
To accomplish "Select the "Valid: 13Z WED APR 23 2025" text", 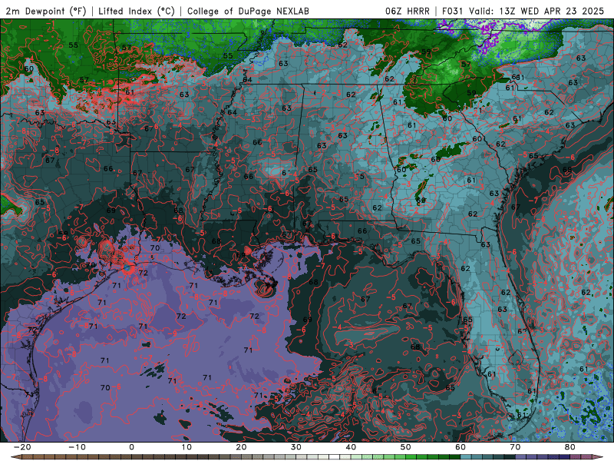I will [536, 11].
